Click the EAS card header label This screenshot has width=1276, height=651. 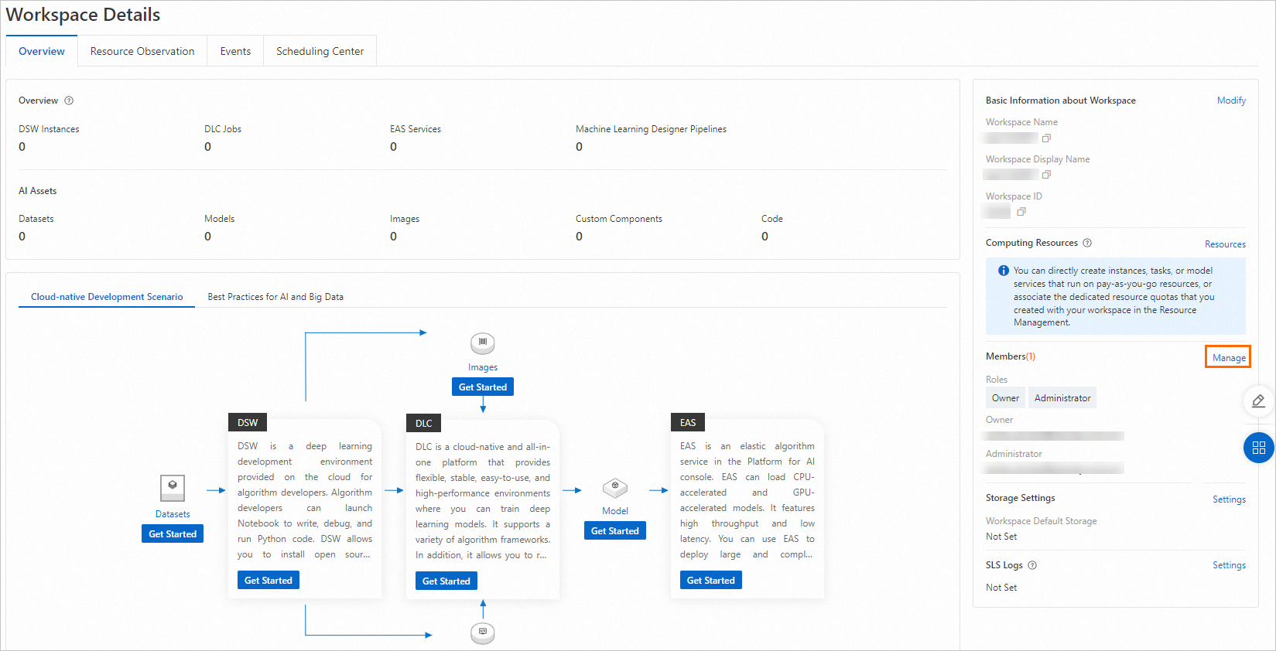click(x=688, y=423)
